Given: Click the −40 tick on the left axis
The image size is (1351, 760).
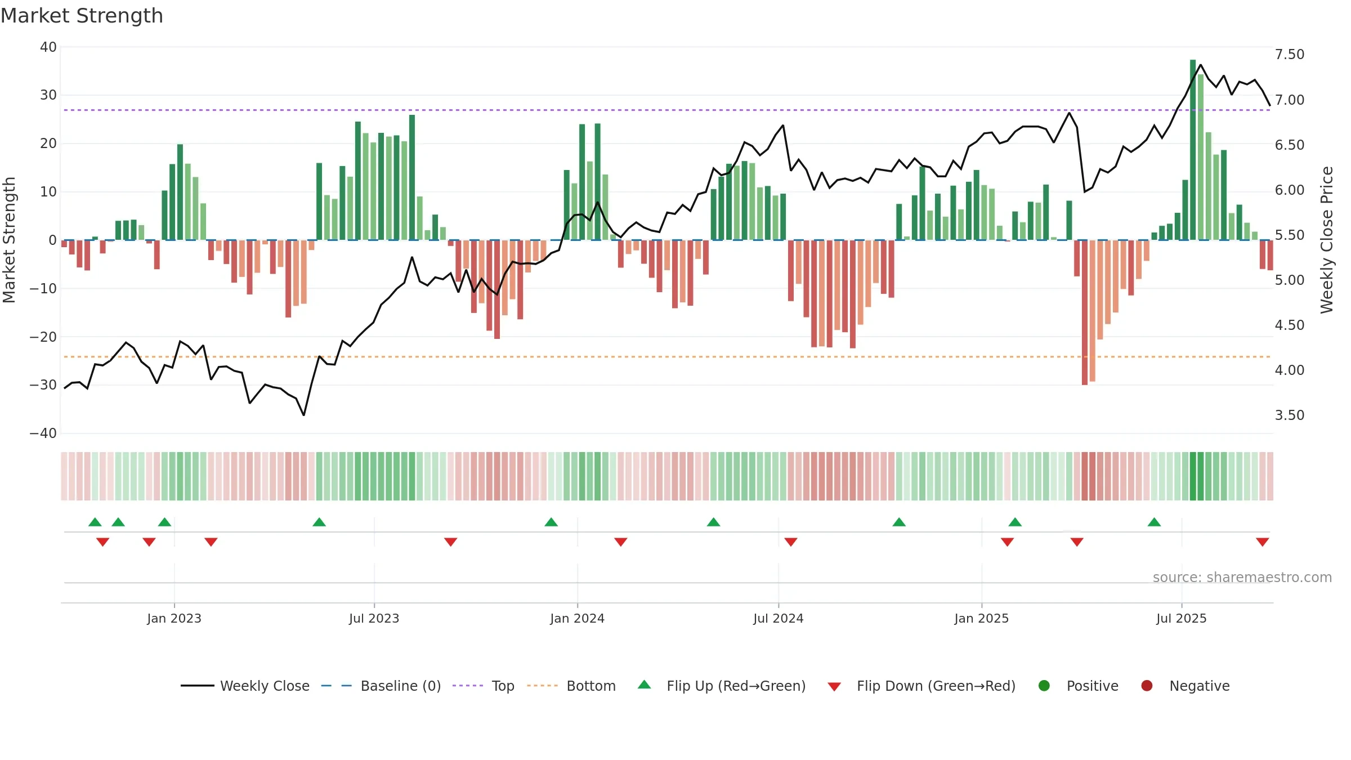Looking at the screenshot, I should coord(43,433).
